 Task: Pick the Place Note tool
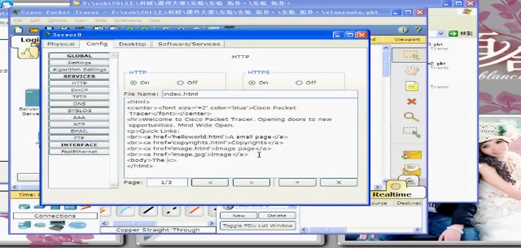click(x=412, y=86)
